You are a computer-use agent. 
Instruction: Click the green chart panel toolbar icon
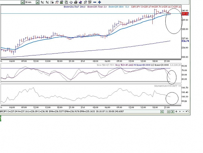(61, 2)
